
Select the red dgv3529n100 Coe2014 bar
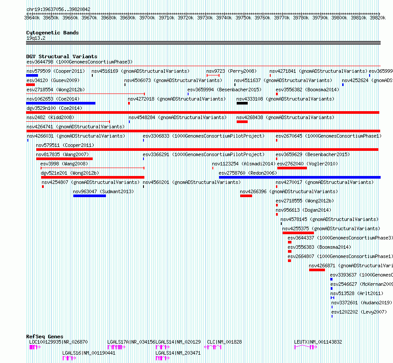tap(203, 112)
